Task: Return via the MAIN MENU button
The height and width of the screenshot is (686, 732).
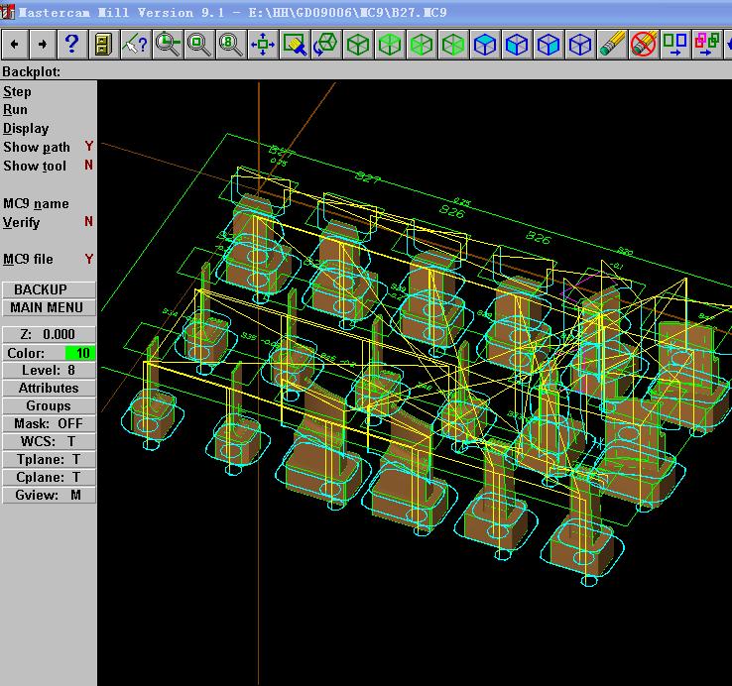Action: [49, 307]
